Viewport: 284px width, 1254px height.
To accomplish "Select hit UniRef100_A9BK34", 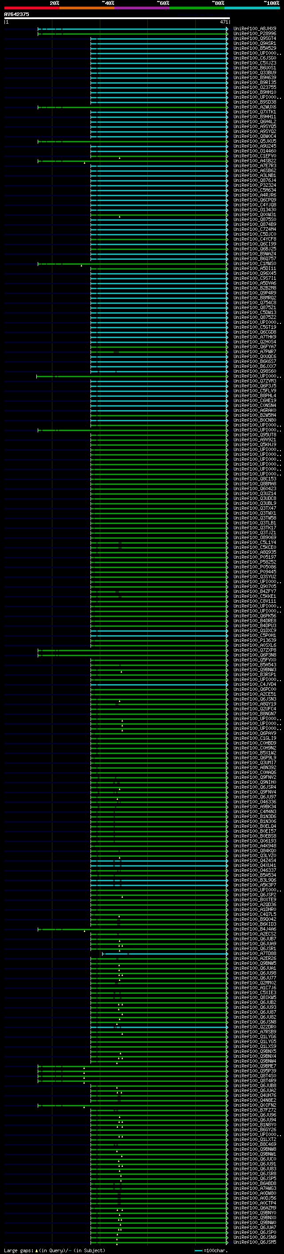I will pos(255,806).
